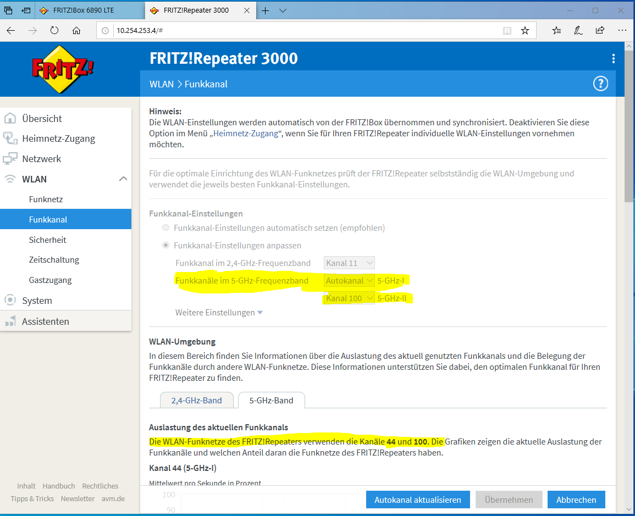Expand Weitere Einstellungen
This screenshot has height=516, width=635.
click(219, 313)
